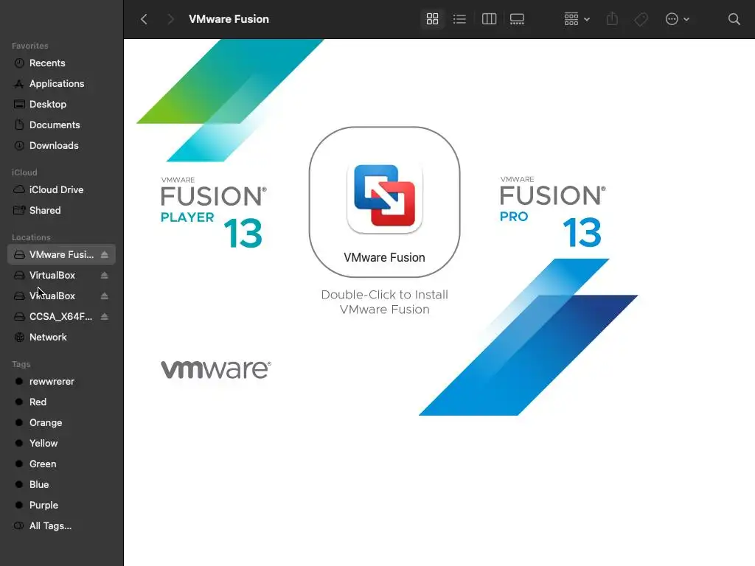
Task: Open Downloads in sidebar
Action: click(x=62, y=146)
